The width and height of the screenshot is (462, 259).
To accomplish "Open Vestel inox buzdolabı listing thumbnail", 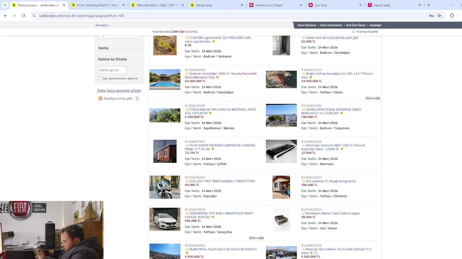I will pyautogui.click(x=281, y=45).
